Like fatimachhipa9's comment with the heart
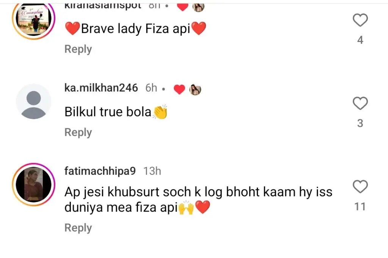388x258 pixels. pos(360,187)
